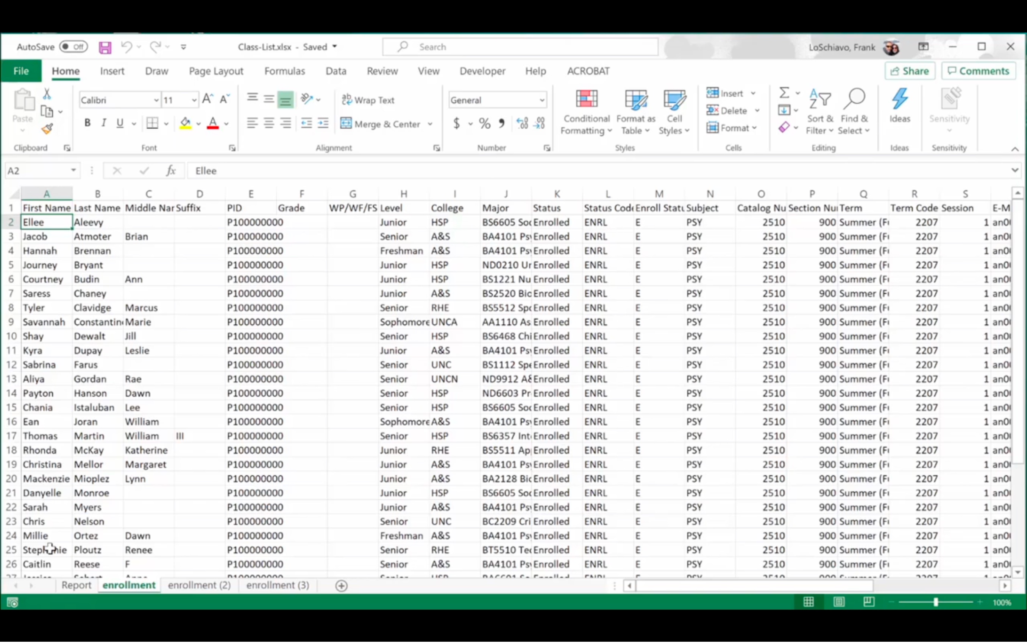This screenshot has width=1027, height=644.
Task: Click the Align Left icon
Action: point(252,123)
